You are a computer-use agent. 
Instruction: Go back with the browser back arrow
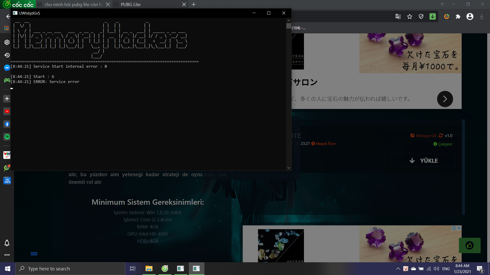click(8, 17)
